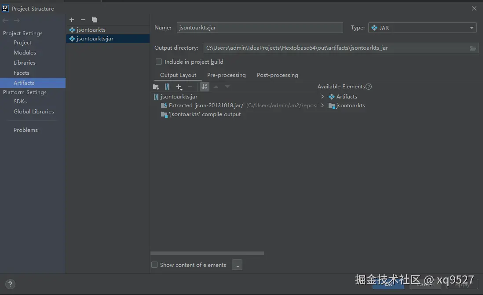Open Problems section
The width and height of the screenshot is (483, 295).
[26, 130]
